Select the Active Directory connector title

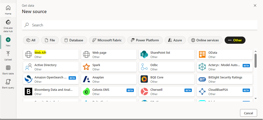[46, 65]
